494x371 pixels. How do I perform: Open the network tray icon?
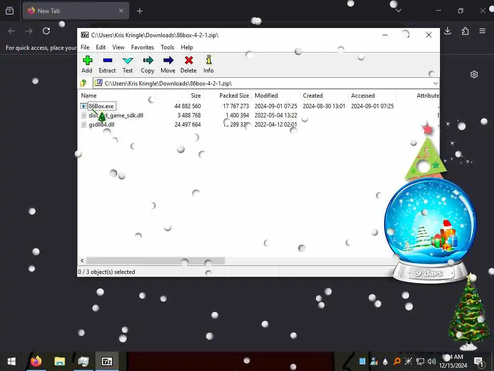pyautogui.click(x=420, y=361)
